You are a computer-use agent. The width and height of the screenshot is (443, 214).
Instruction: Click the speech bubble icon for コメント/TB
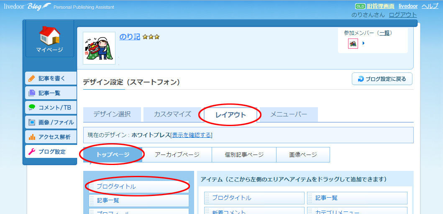coord(32,108)
